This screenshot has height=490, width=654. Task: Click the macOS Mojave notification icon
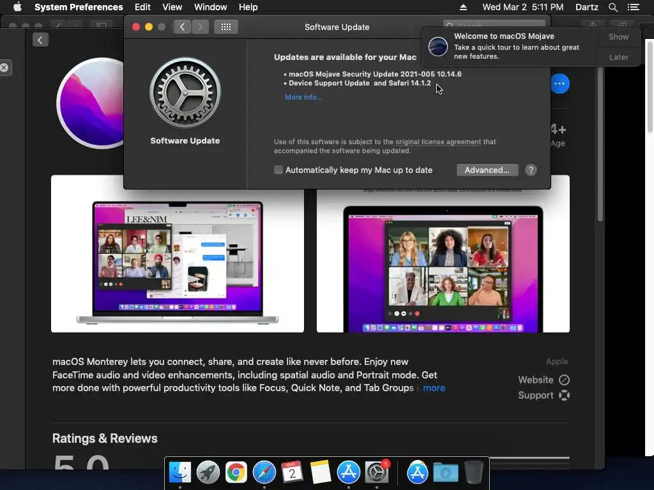pos(438,46)
